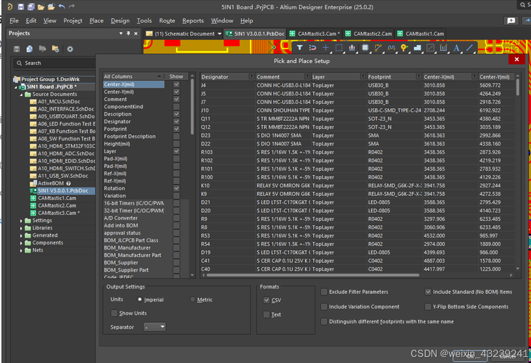Screen dimensions: 531x363
Task: Toggle Include Standard (No BOM) Items
Action: click(428, 291)
